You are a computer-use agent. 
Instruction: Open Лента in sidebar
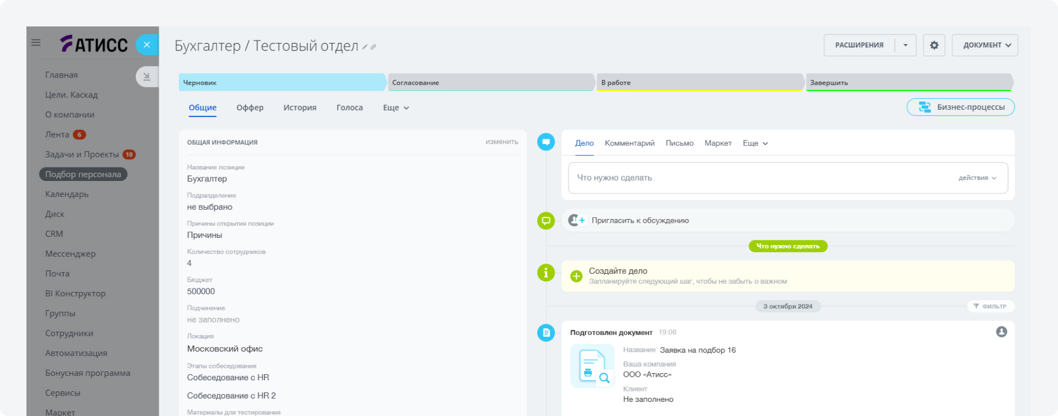click(x=57, y=135)
